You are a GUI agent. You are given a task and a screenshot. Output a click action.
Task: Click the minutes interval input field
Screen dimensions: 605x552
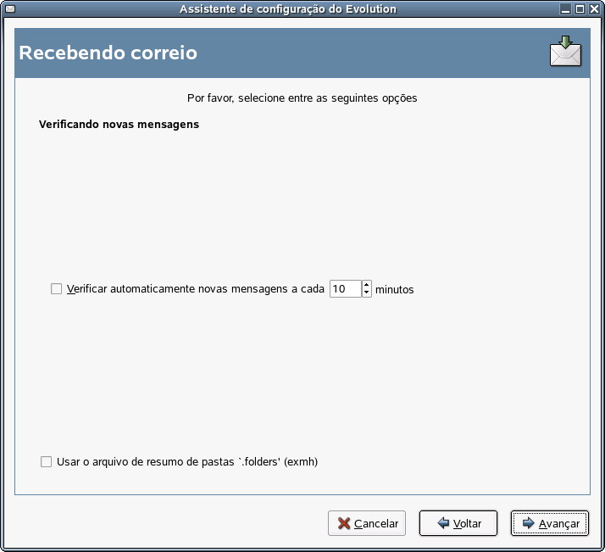346,289
